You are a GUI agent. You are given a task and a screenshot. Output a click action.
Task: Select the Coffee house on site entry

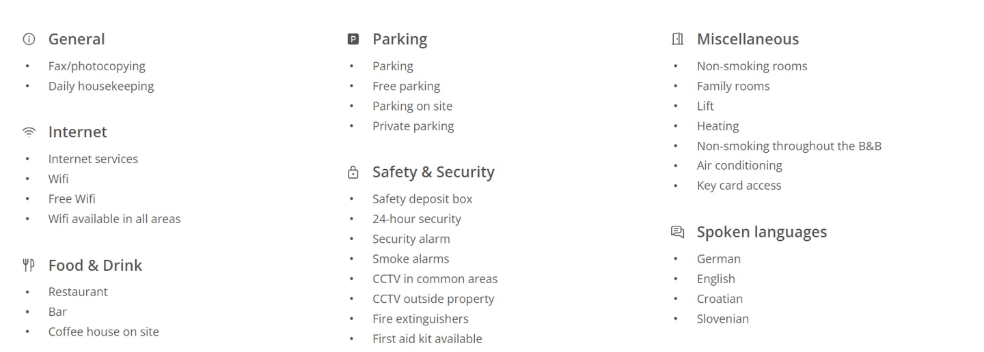[x=104, y=332]
